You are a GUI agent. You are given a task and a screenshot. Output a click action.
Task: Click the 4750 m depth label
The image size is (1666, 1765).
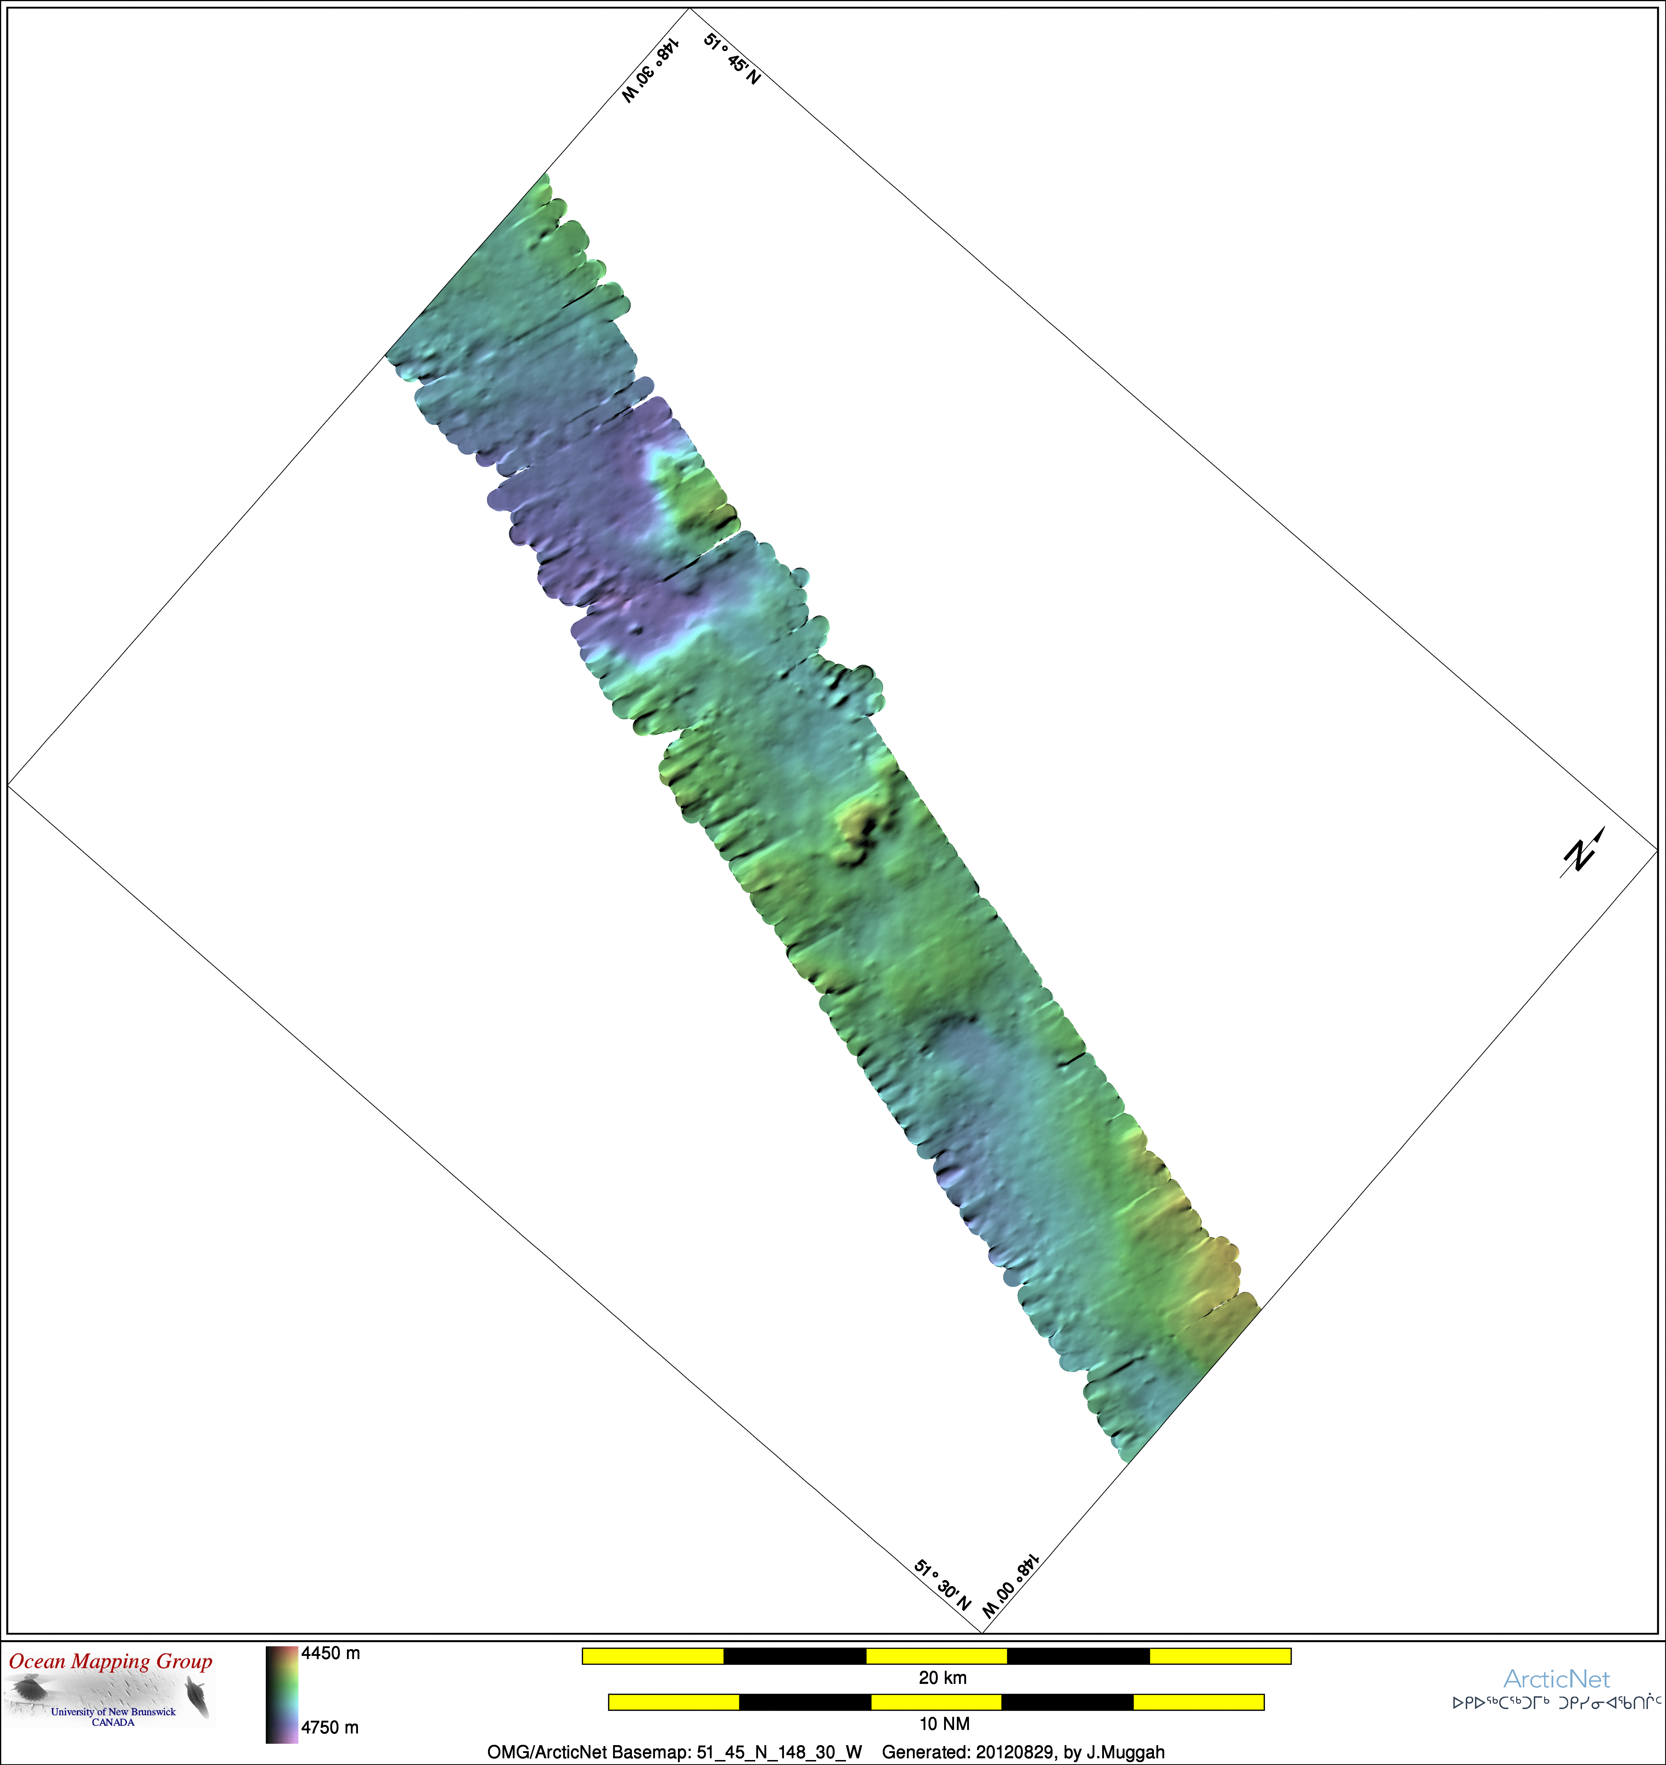pos(330,1727)
